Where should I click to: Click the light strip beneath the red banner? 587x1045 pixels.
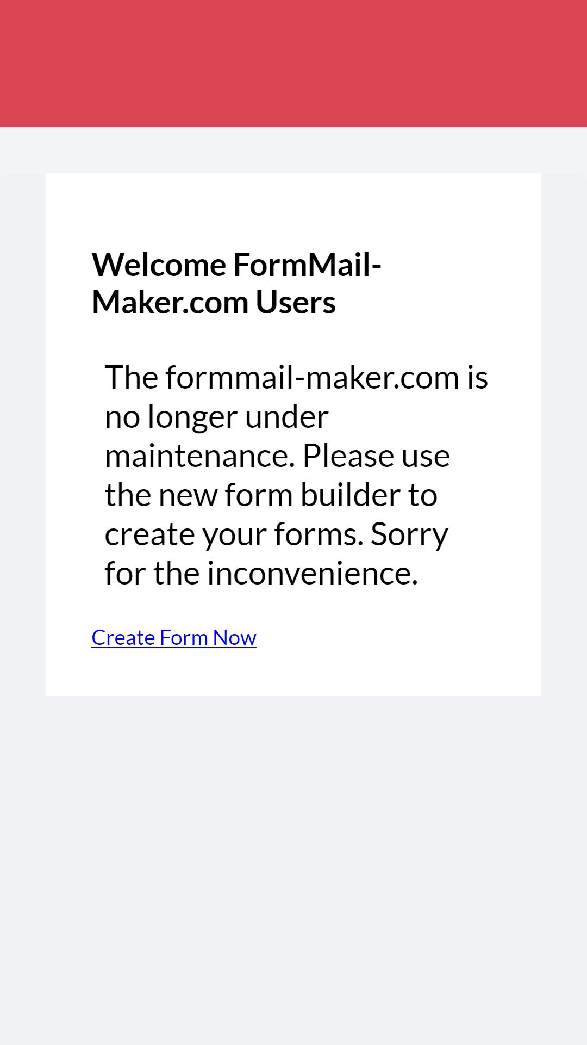coord(293,150)
